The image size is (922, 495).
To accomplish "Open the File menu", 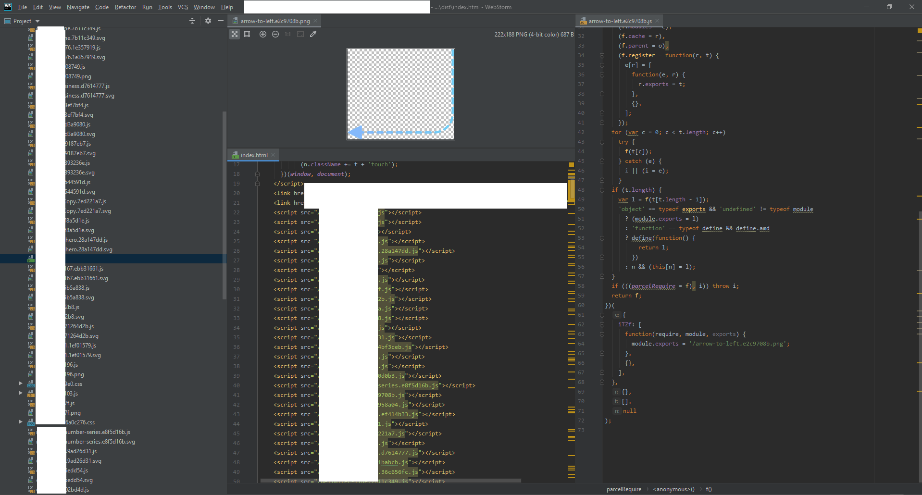I will [x=23, y=7].
